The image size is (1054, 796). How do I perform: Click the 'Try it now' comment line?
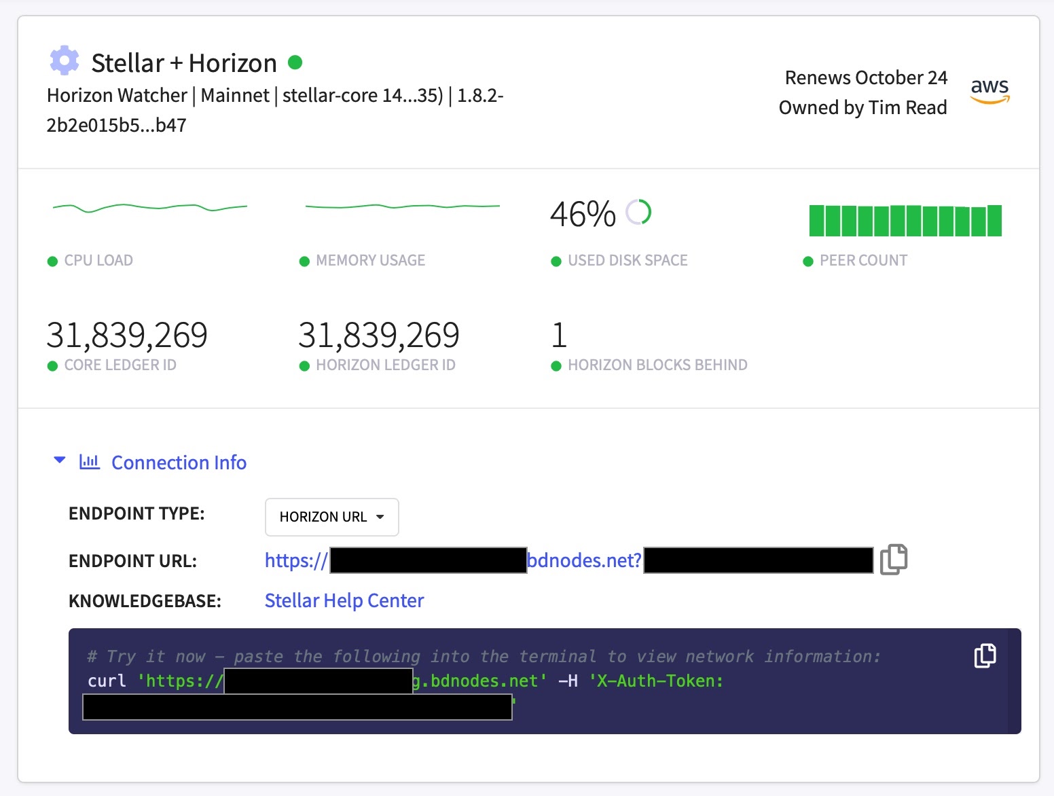tap(484, 656)
